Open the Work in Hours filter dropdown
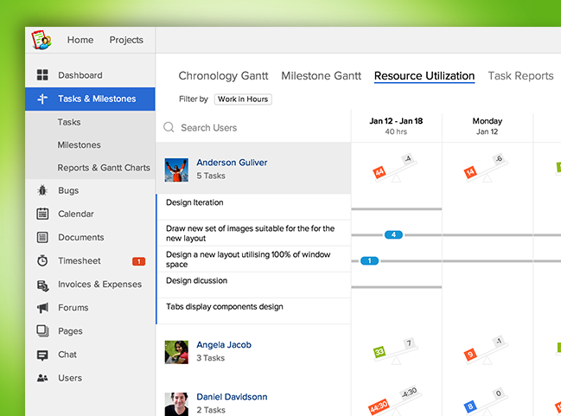The image size is (561, 416). (243, 99)
